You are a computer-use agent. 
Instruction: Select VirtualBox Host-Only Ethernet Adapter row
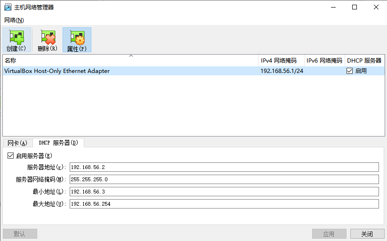(193, 71)
